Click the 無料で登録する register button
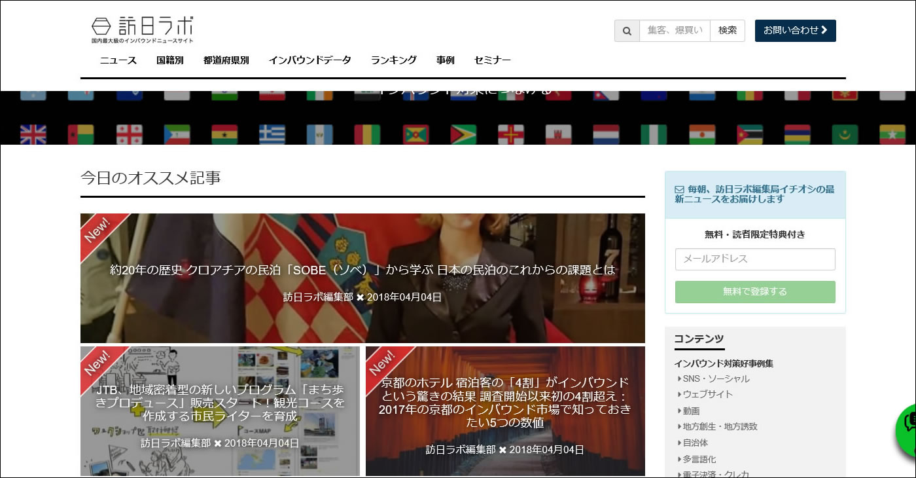Image resolution: width=916 pixels, height=478 pixels. tap(755, 292)
